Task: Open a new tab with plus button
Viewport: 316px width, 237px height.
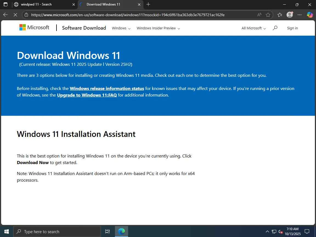Action: click(148, 4)
